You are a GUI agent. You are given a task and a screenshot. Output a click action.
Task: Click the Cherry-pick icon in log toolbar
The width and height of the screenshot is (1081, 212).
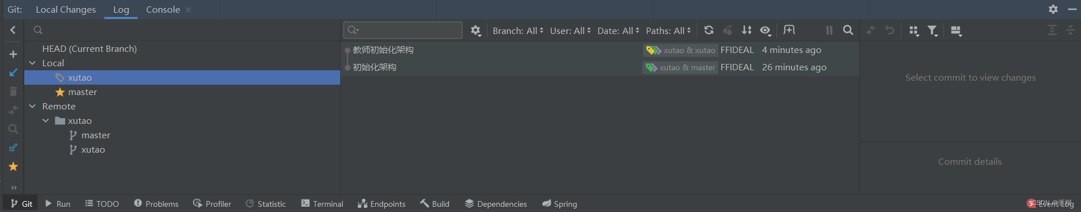pos(727,31)
